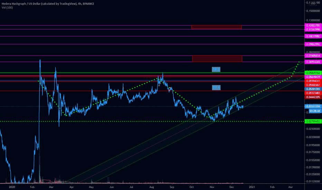Open the USD currency selector
This screenshot has height=190, width=322.
pos(313,3)
